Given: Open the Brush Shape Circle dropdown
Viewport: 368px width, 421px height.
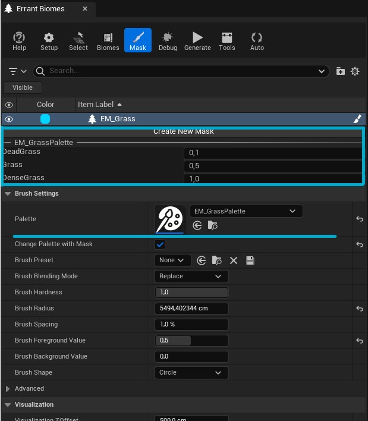Looking at the screenshot, I should coord(191,373).
